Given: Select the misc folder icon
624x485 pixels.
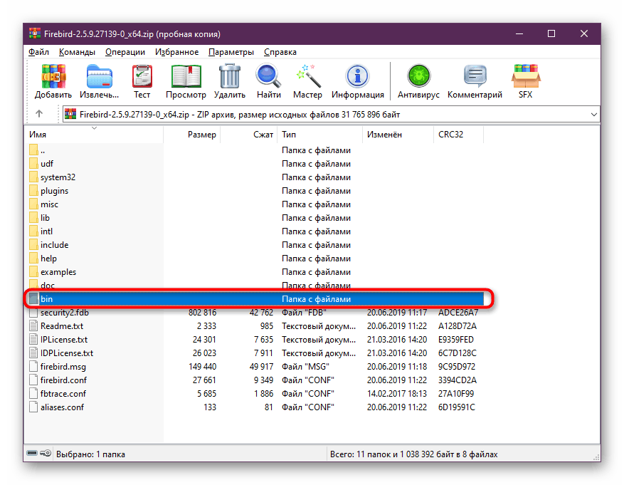Looking at the screenshot, I should tap(33, 204).
